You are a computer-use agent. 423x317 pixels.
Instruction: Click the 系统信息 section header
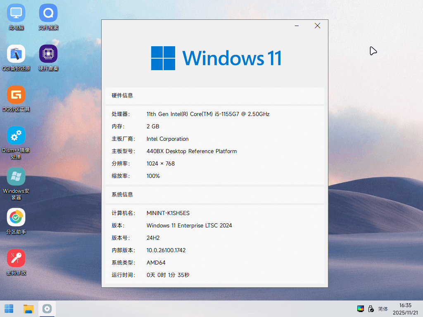point(215,195)
